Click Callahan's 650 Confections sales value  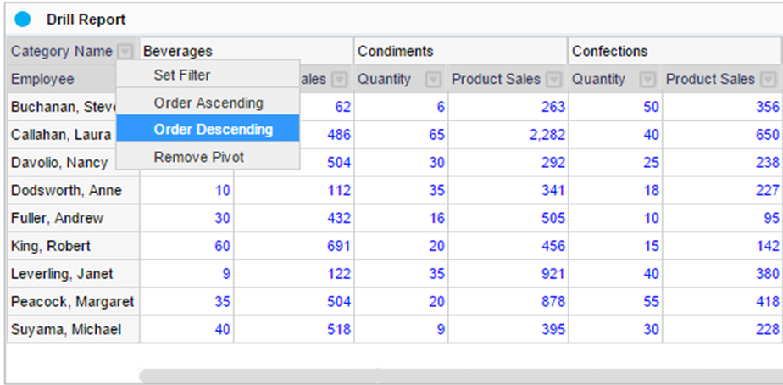pos(768,135)
